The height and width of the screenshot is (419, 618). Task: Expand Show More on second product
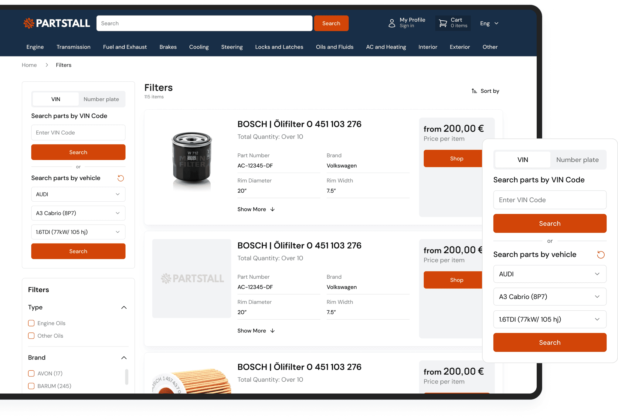click(x=256, y=331)
